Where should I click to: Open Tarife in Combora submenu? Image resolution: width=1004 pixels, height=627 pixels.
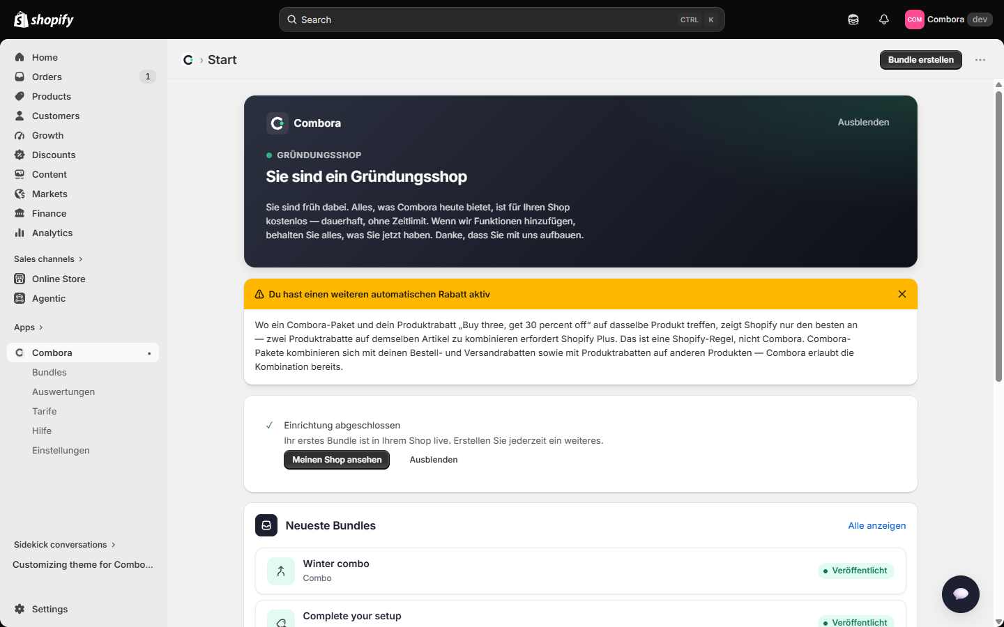tap(45, 411)
